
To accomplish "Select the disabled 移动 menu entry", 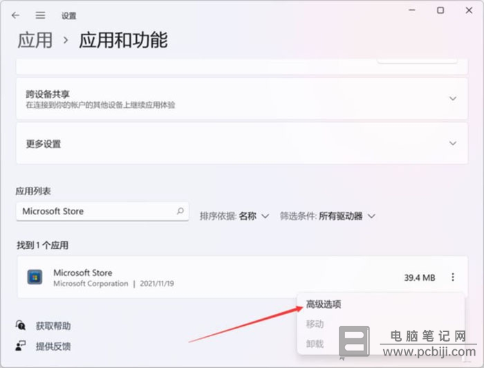I will point(315,324).
